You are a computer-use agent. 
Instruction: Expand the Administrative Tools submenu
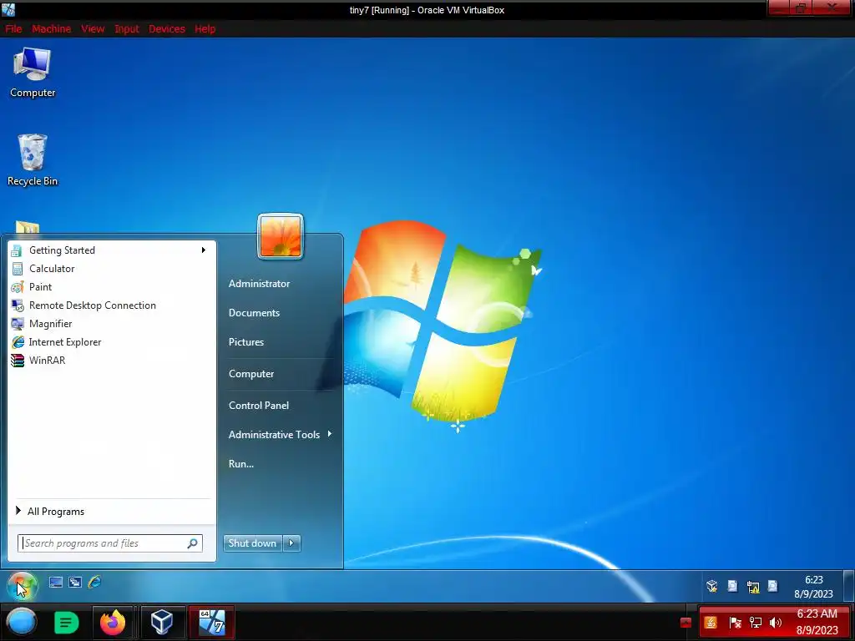[280, 434]
